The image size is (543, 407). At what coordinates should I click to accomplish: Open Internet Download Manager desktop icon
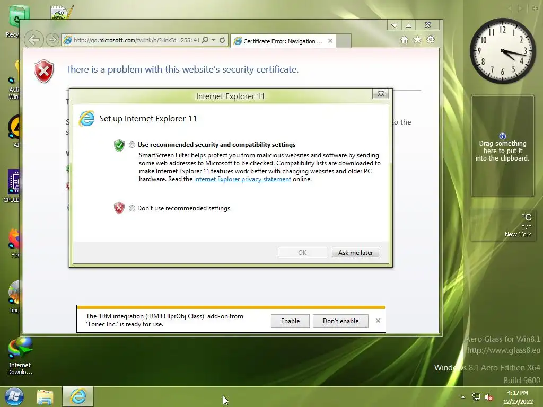pyautogui.click(x=20, y=357)
